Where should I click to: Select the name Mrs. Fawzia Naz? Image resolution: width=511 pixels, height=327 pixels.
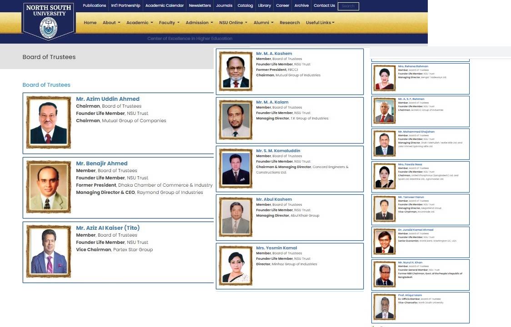point(410,164)
